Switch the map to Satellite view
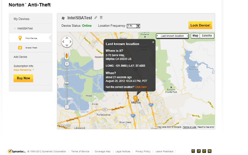Viewport: 248px width, 155px height. click(x=207, y=36)
